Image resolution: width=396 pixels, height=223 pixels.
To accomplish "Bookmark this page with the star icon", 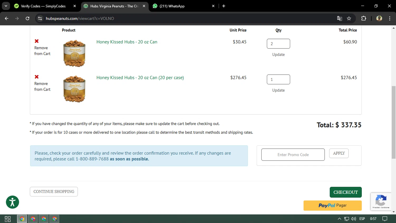I will tap(349, 18).
